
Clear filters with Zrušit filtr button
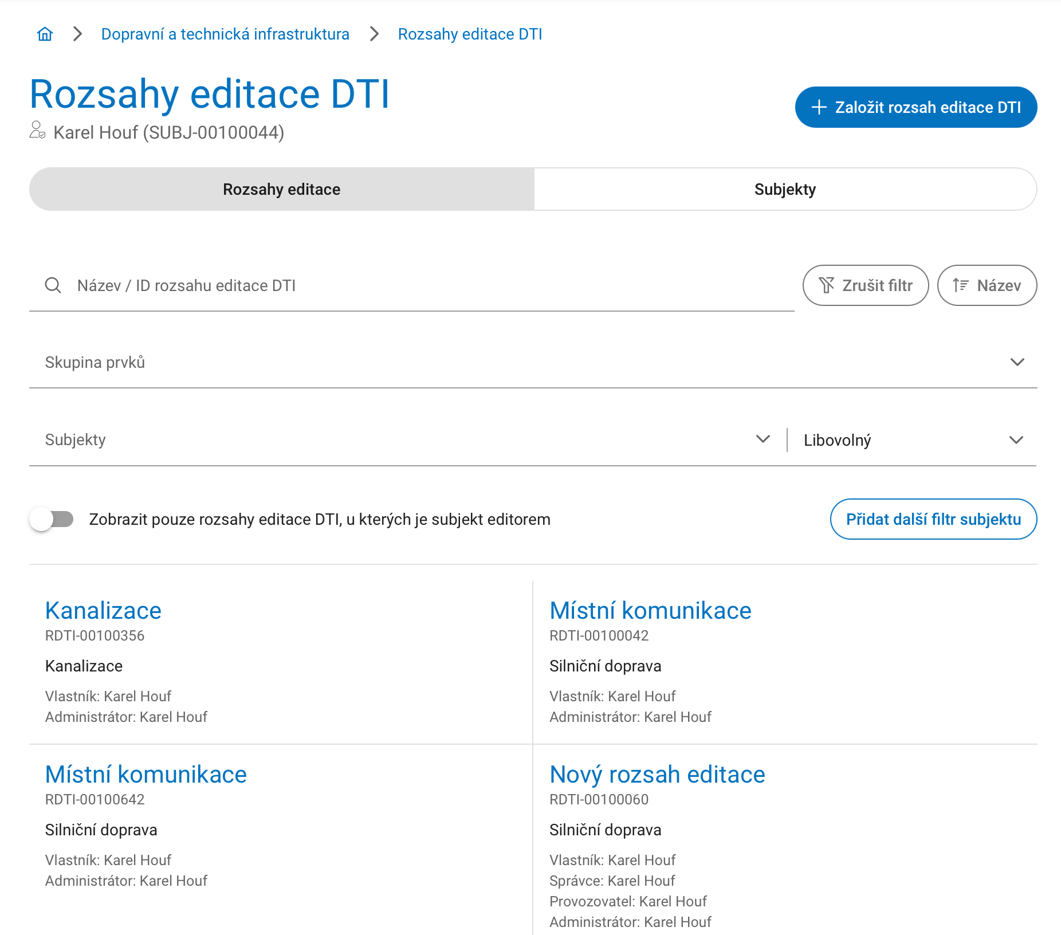tap(865, 285)
